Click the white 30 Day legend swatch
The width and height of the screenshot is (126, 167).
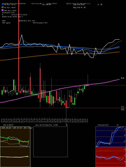click(x=3, y=7)
